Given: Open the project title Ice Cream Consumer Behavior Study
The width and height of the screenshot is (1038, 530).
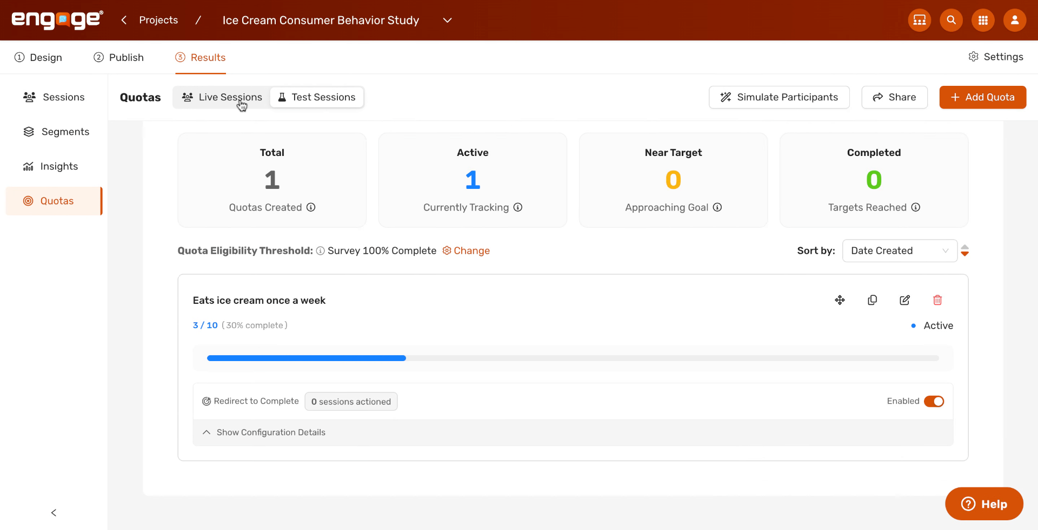Looking at the screenshot, I should tap(321, 20).
